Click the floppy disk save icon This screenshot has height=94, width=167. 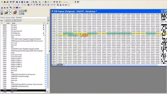[x=2, y=14]
